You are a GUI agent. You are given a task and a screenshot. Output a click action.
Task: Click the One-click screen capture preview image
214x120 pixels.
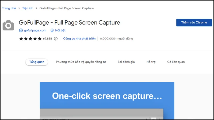point(107,101)
